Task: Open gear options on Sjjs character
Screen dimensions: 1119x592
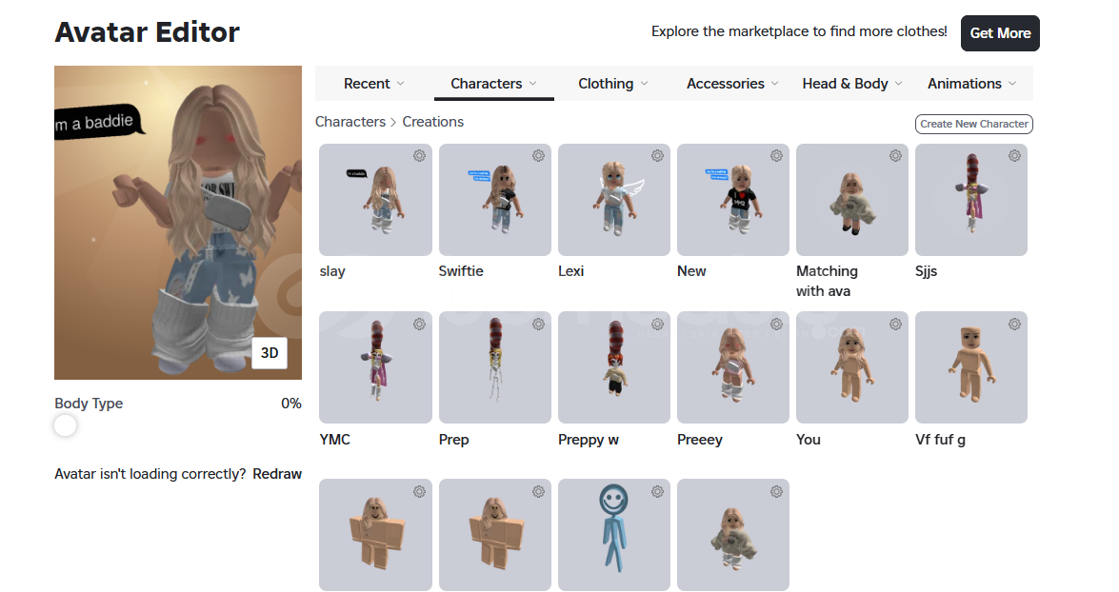Action: (1014, 156)
